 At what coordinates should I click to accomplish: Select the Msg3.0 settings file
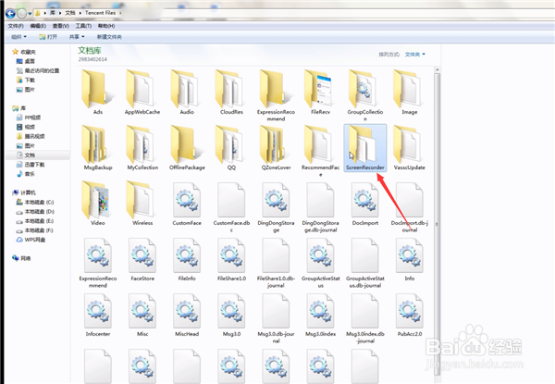(231, 315)
